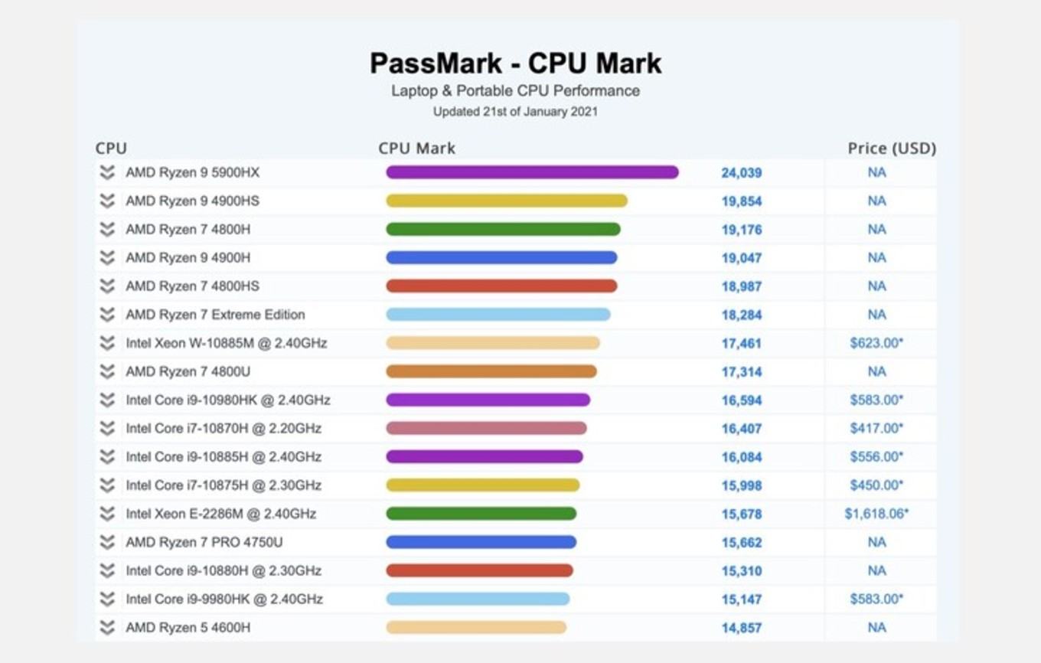Expand the Intel Core i9-10880H row chevron
The width and height of the screenshot is (1041, 663).
[x=107, y=570]
